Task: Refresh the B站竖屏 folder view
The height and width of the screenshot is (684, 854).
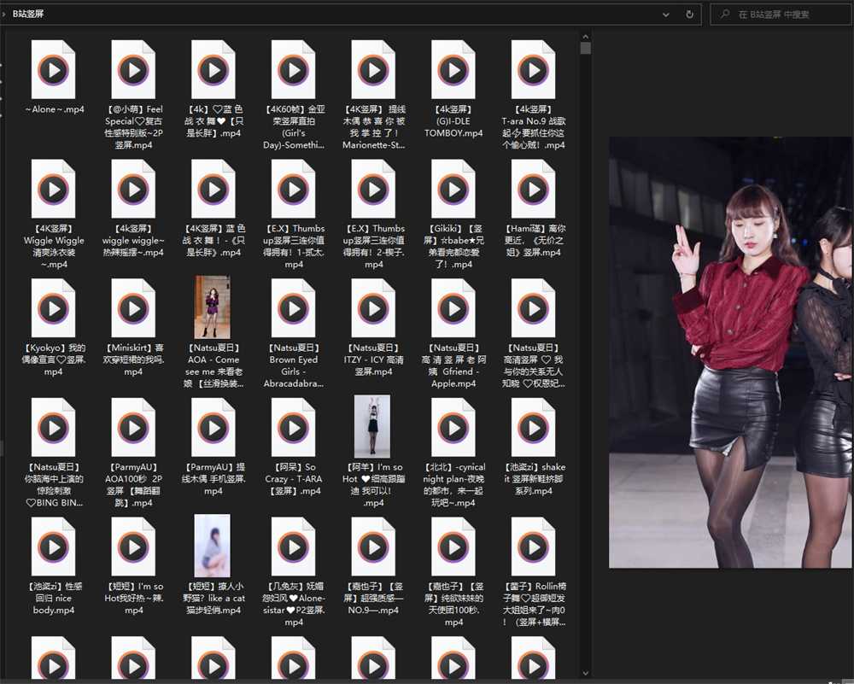Action: click(x=689, y=15)
